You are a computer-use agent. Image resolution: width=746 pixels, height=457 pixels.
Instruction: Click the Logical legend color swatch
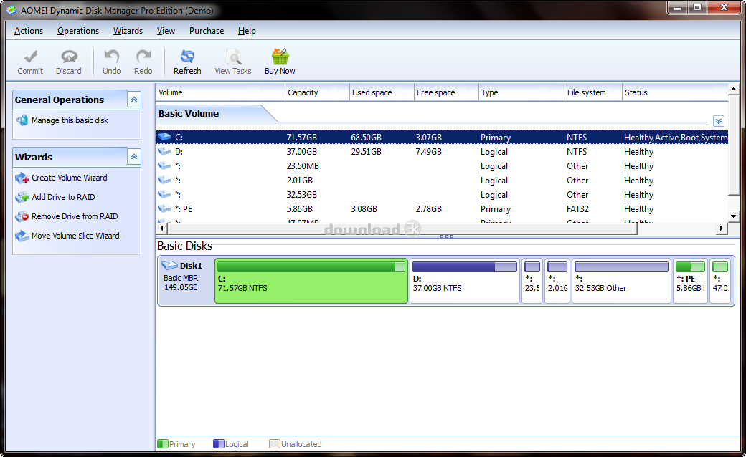(218, 443)
